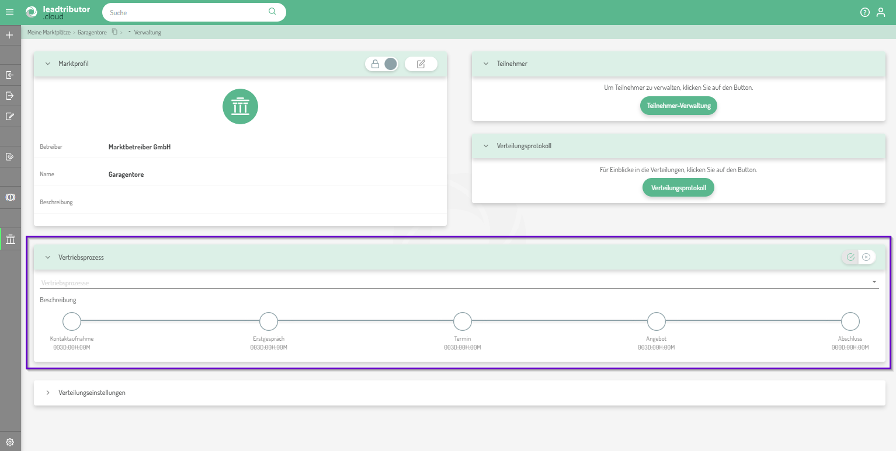Image resolution: width=896 pixels, height=451 pixels.
Task: Open the eye icon item in the sidebar
Action: tap(9, 157)
